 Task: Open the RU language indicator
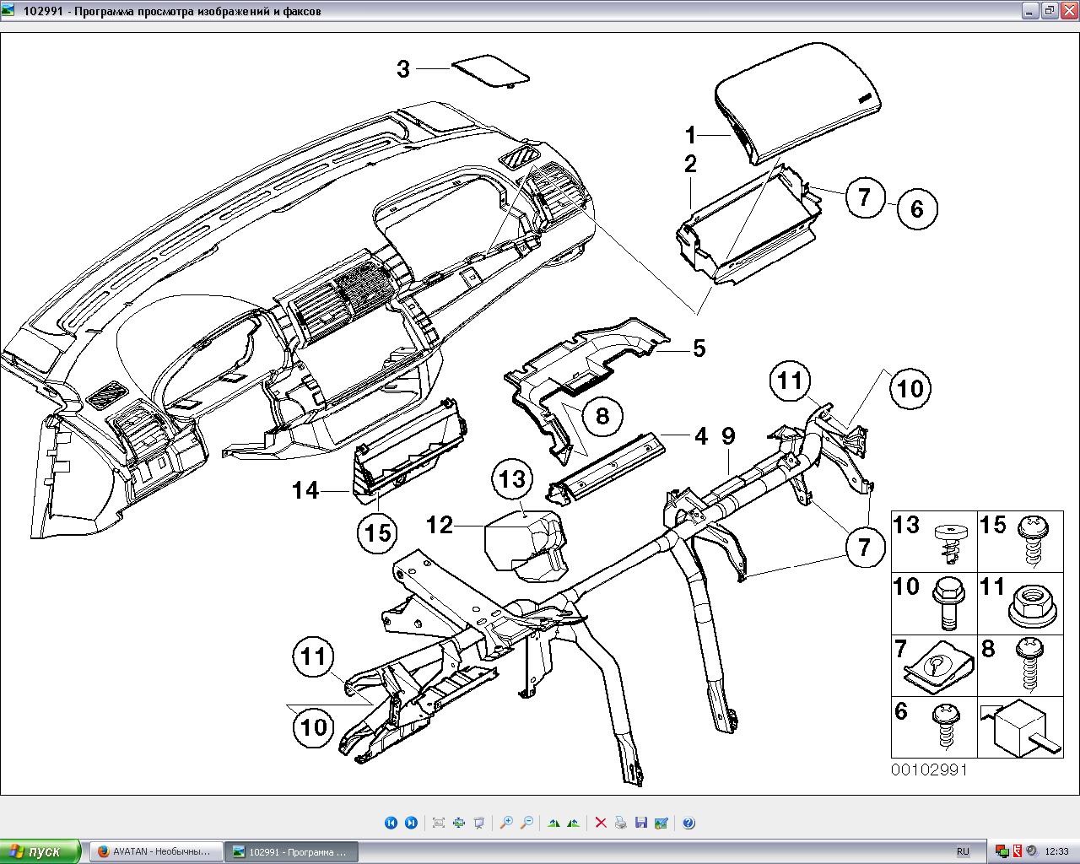pyautogui.click(x=963, y=852)
